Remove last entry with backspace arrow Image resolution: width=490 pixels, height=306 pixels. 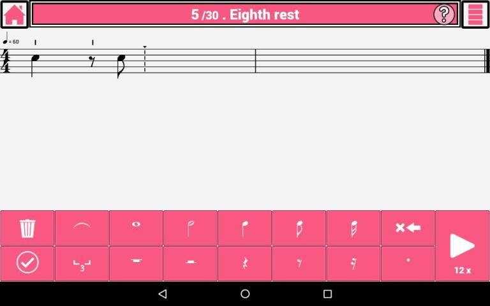tap(408, 228)
